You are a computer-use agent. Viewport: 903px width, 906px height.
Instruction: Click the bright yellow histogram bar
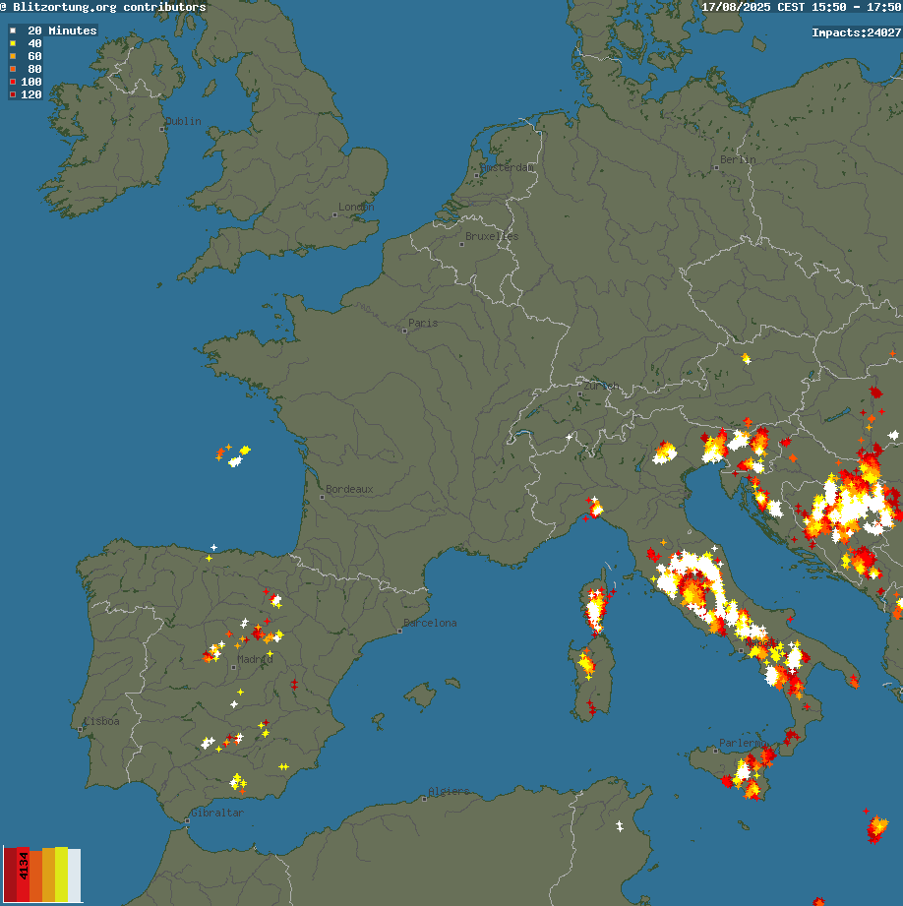pyautogui.click(x=61, y=874)
